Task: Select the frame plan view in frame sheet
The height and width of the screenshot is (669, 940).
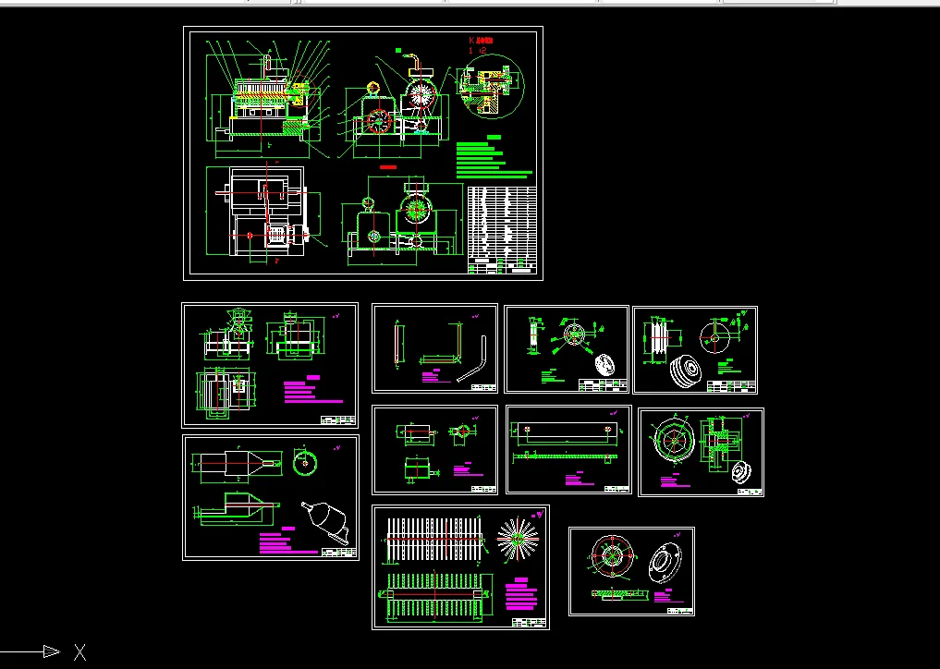Action: 226,392
